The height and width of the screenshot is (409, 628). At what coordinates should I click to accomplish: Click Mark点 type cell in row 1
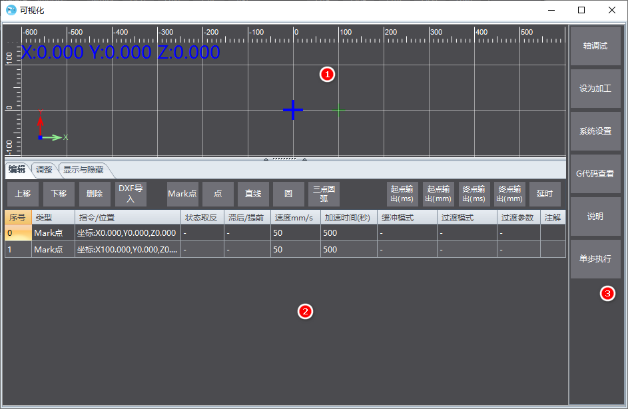tap(53, 250)
